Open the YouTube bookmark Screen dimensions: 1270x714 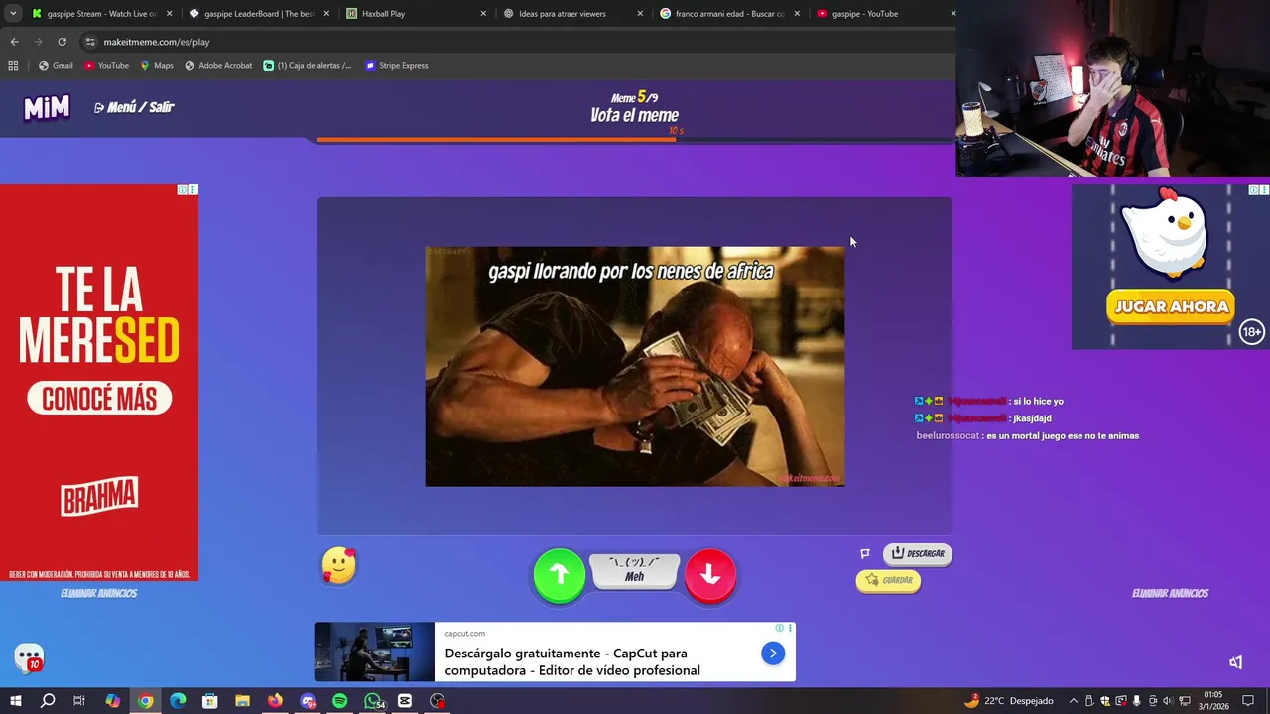pyautogui.click(x=106, y=66)
